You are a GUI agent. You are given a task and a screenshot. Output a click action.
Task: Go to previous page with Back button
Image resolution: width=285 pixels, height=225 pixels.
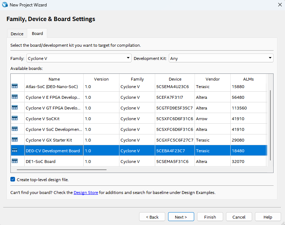[x=152, y=217]
